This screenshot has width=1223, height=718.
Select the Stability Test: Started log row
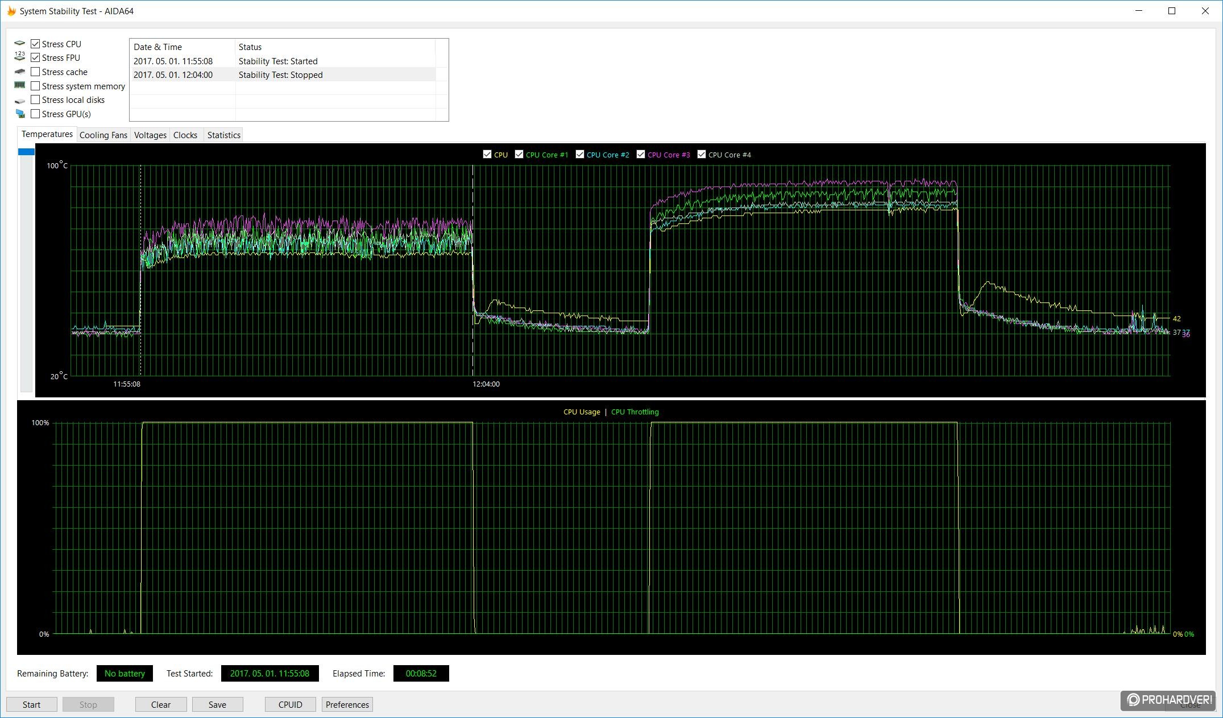284,61
